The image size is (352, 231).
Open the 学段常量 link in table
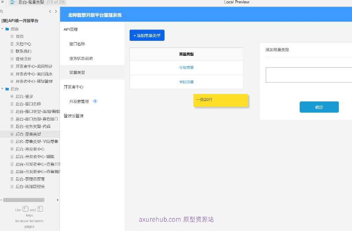(186, 82)
